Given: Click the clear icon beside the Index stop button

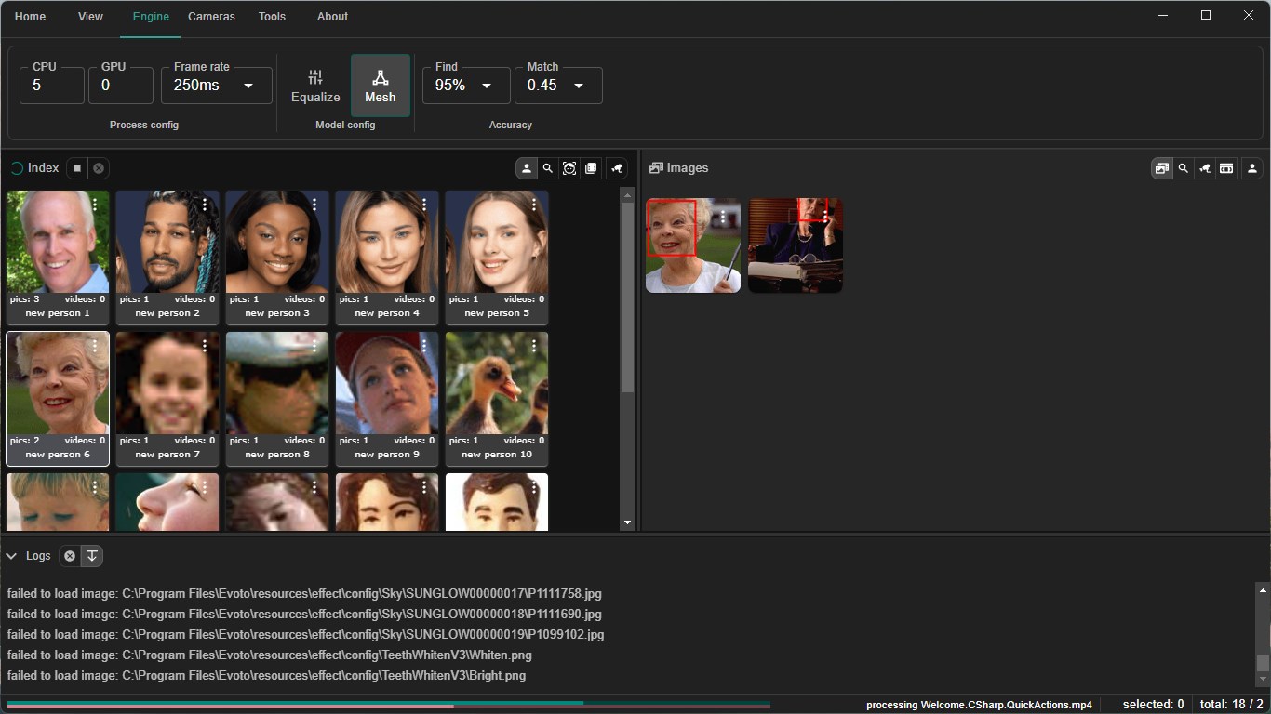Looking at the screenshot, I should point(99,168).
